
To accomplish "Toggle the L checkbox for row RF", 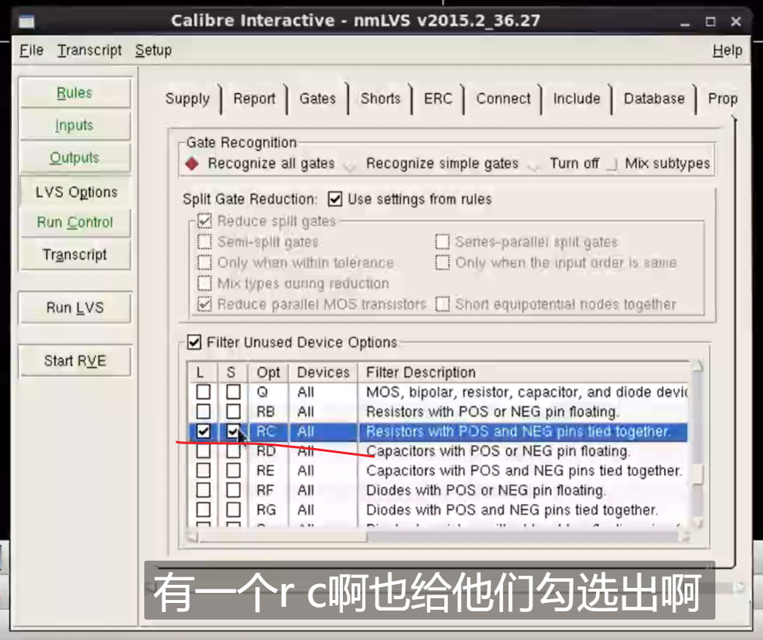I will click(203, 490).
